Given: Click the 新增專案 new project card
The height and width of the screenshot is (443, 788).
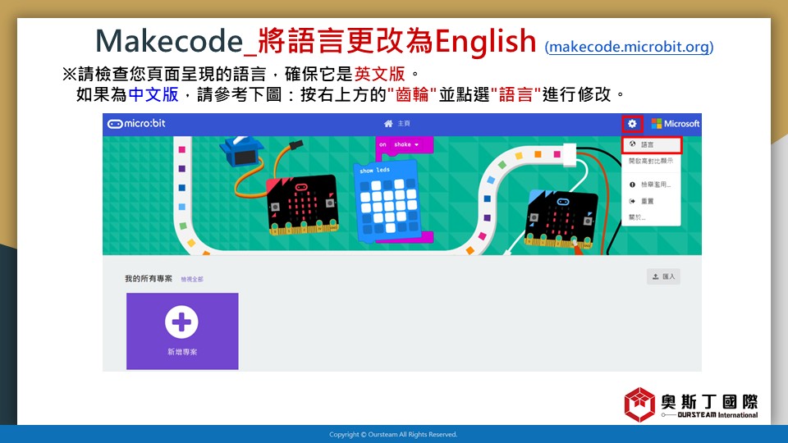Looking at the screenshot, I should pos(182,331).
